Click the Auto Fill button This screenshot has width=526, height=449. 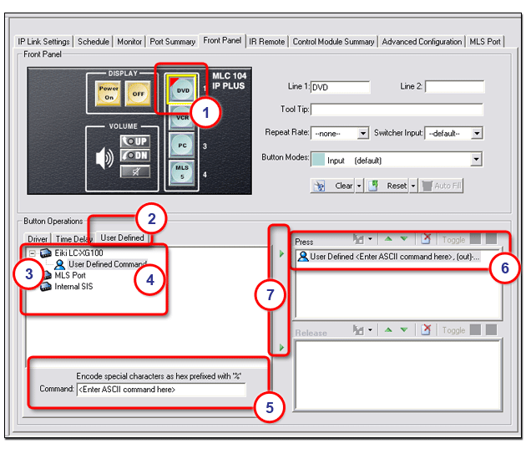(x=441, y=186)
